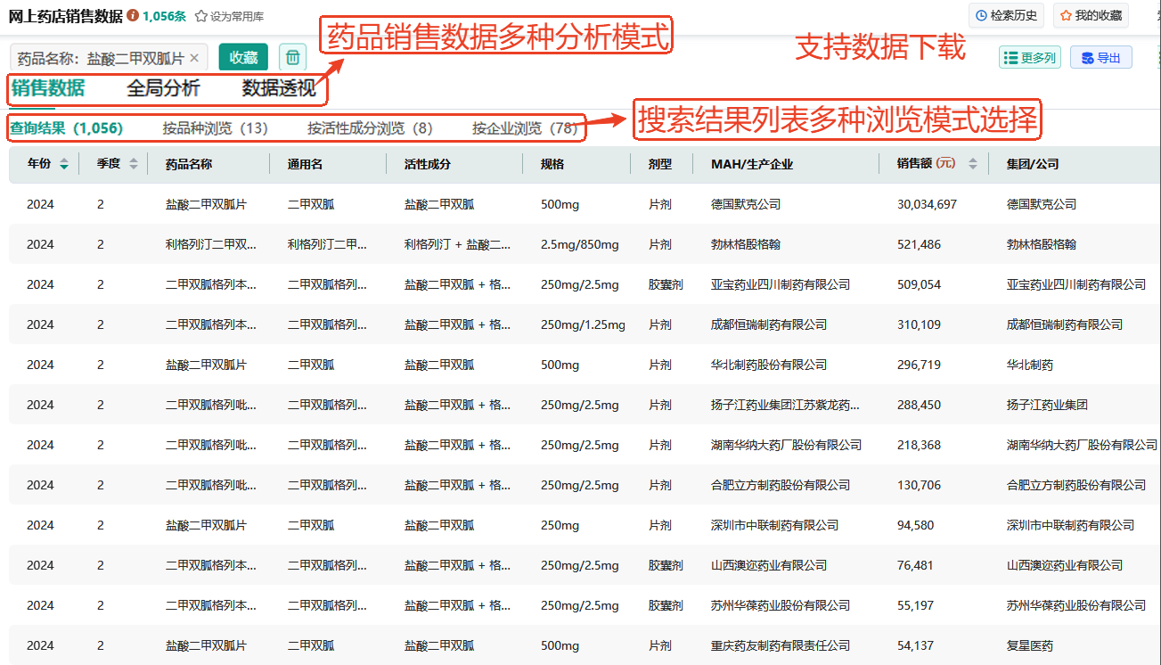
Task: Sort by 销售额 sales amount arrows
Action: [x=972, y=164]
